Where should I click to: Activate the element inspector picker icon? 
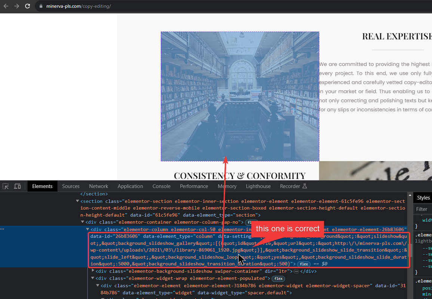click(6, 187)
